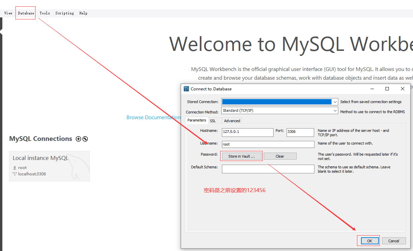
Task: Click the root user text on connection tile
Action: point(22,168)
